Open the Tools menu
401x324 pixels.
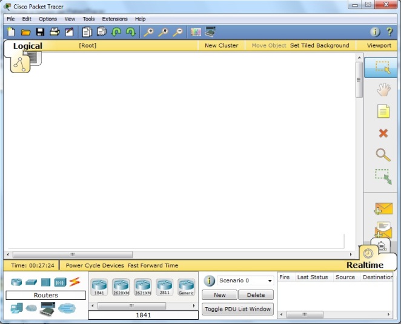pyautogui.click(x=88, y=19)
